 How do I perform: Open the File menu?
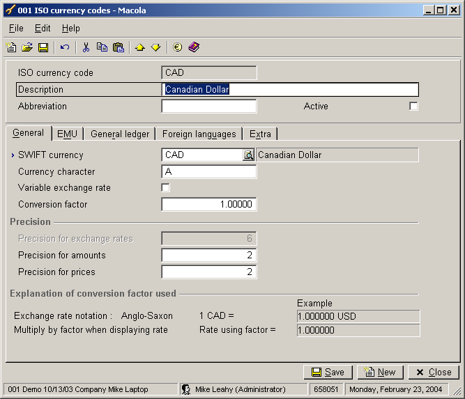point(16,29)
